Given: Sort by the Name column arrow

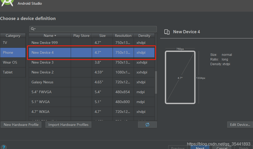Looking at the screenshot, I should 55,36.
